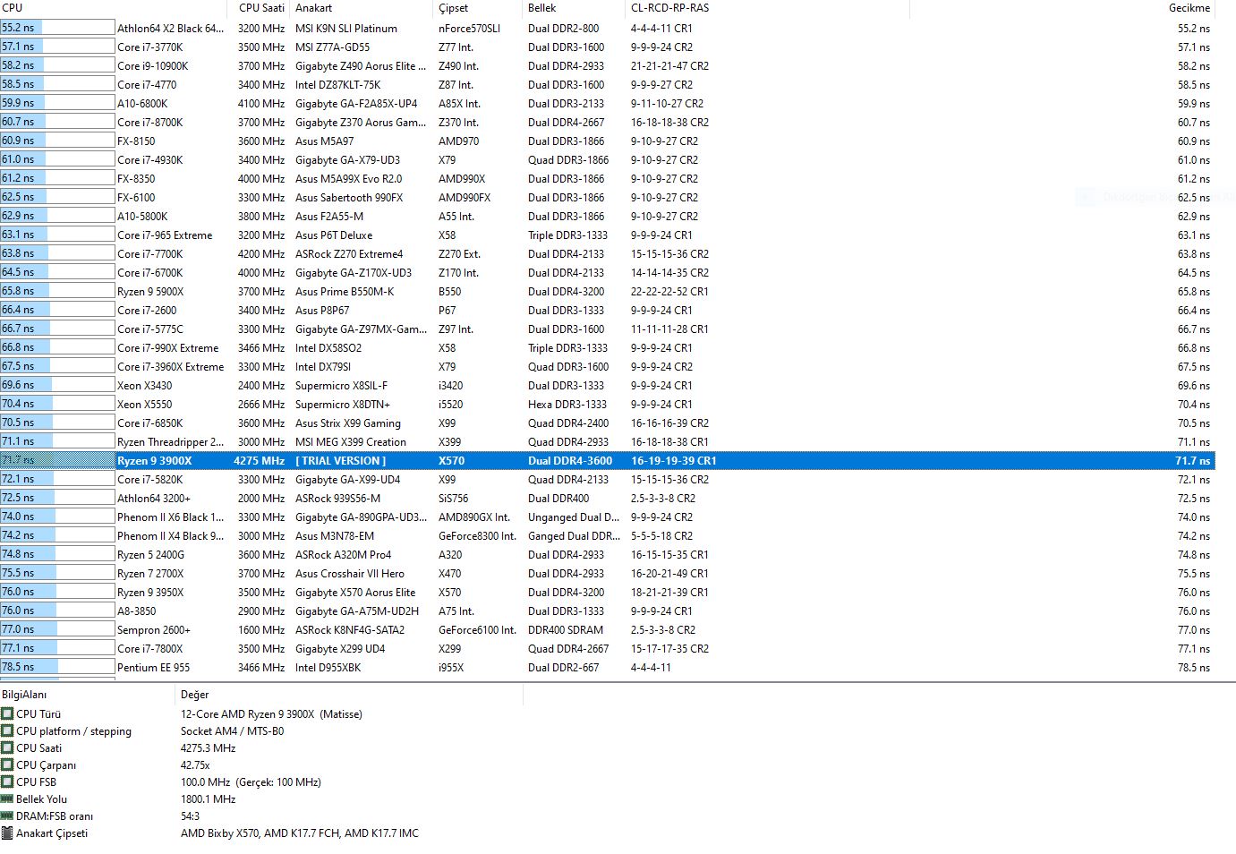Click the CPU Saati info row icon
This screenshot has width=1236, height=854.
[7, 747]
